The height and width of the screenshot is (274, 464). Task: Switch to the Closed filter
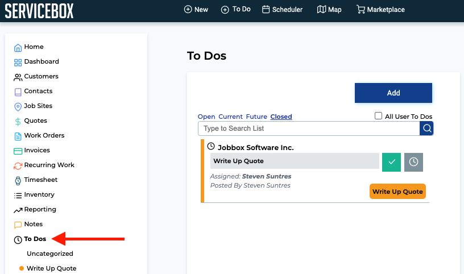281,117
